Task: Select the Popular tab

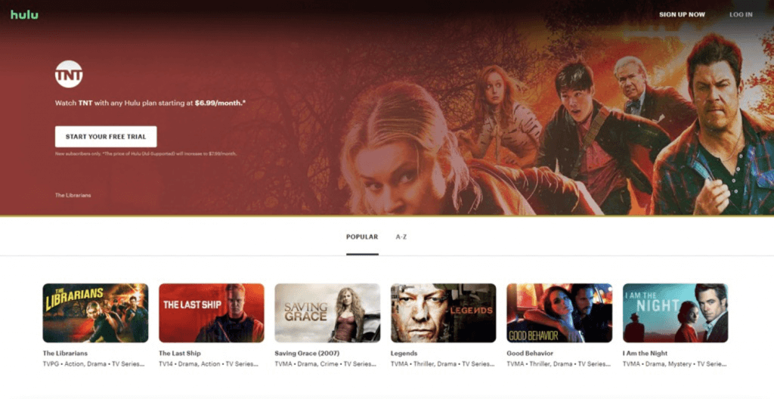Action: point(362,237)
